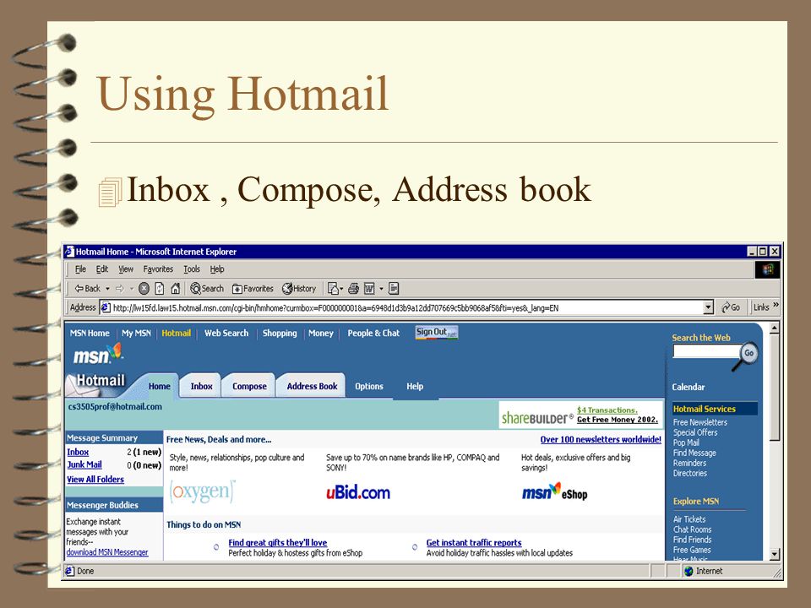Open the Hotmail Options tab
The height and width of the screenshot is (608, 811).
pos(369,386)
